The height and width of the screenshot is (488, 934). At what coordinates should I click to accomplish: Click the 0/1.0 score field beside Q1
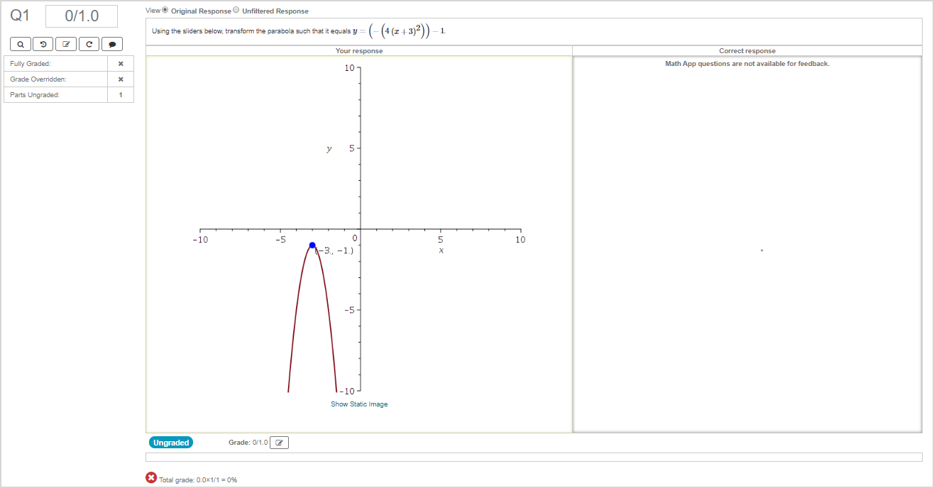(x=81, y=16)
